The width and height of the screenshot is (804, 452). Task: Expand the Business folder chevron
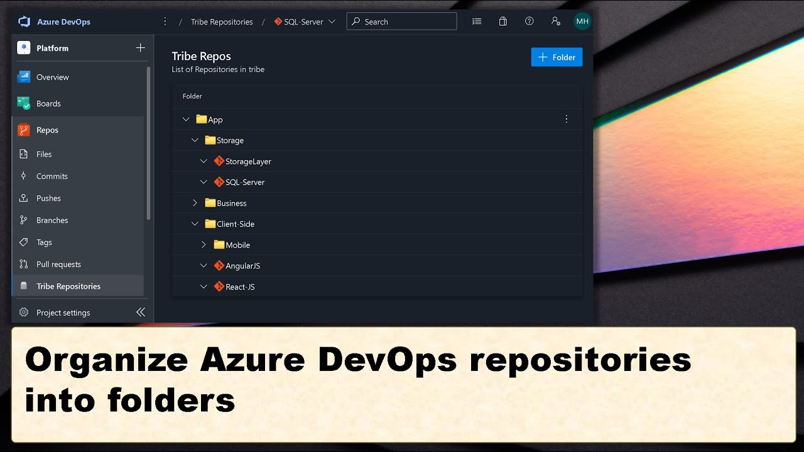click(195, 203)
